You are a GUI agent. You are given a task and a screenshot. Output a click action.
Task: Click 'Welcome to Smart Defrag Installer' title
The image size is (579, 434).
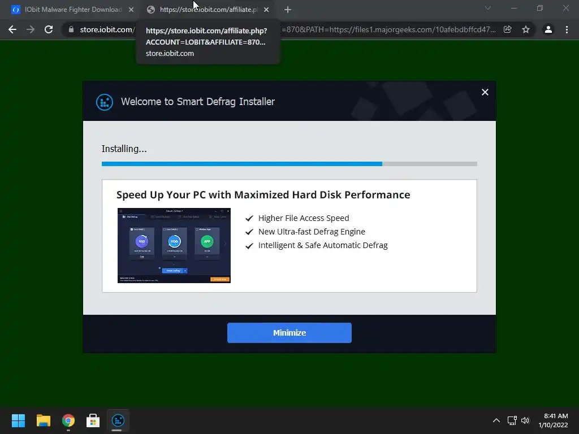[x=197, y=102]
